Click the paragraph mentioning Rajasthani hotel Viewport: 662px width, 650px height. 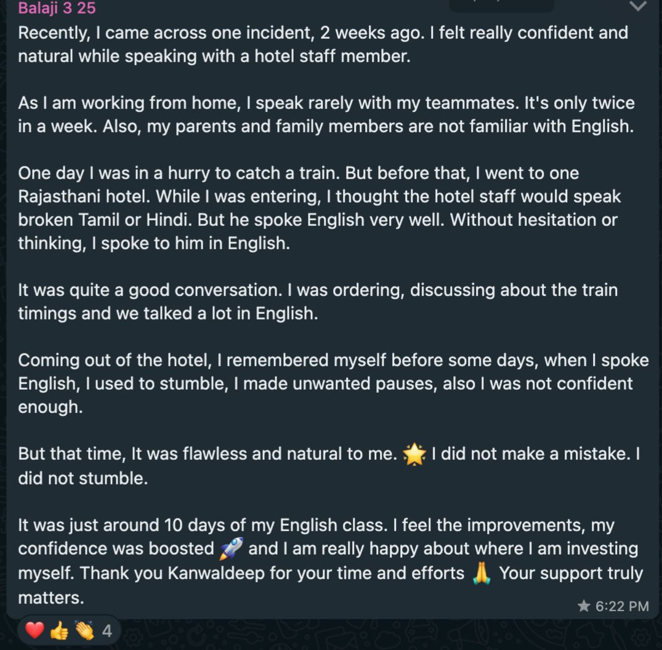pos(320,208)
